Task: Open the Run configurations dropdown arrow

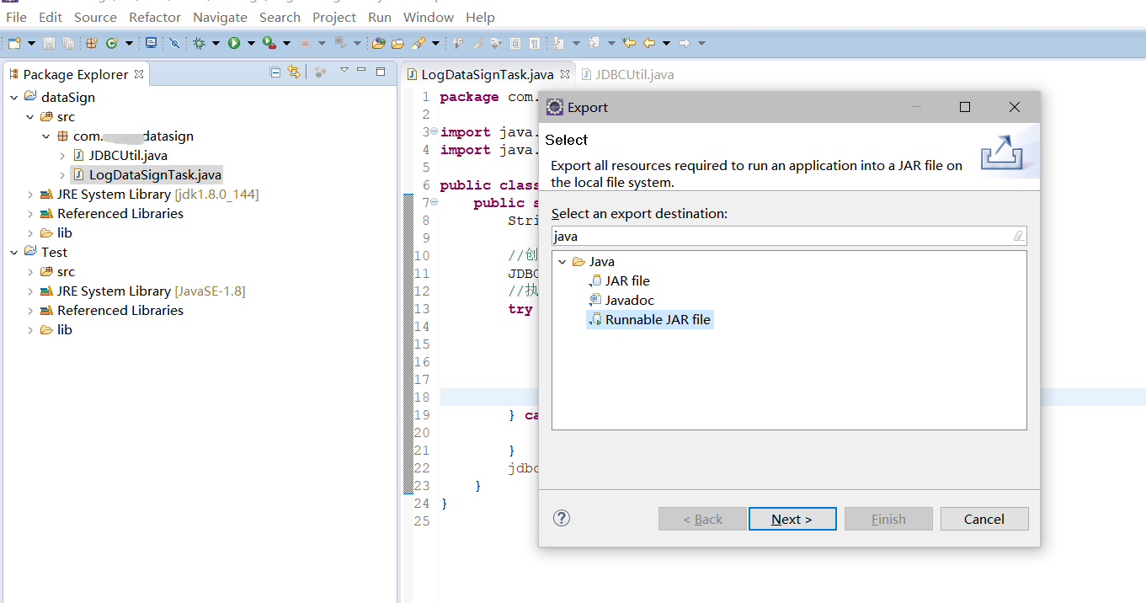Action: (x=251, y=43)
